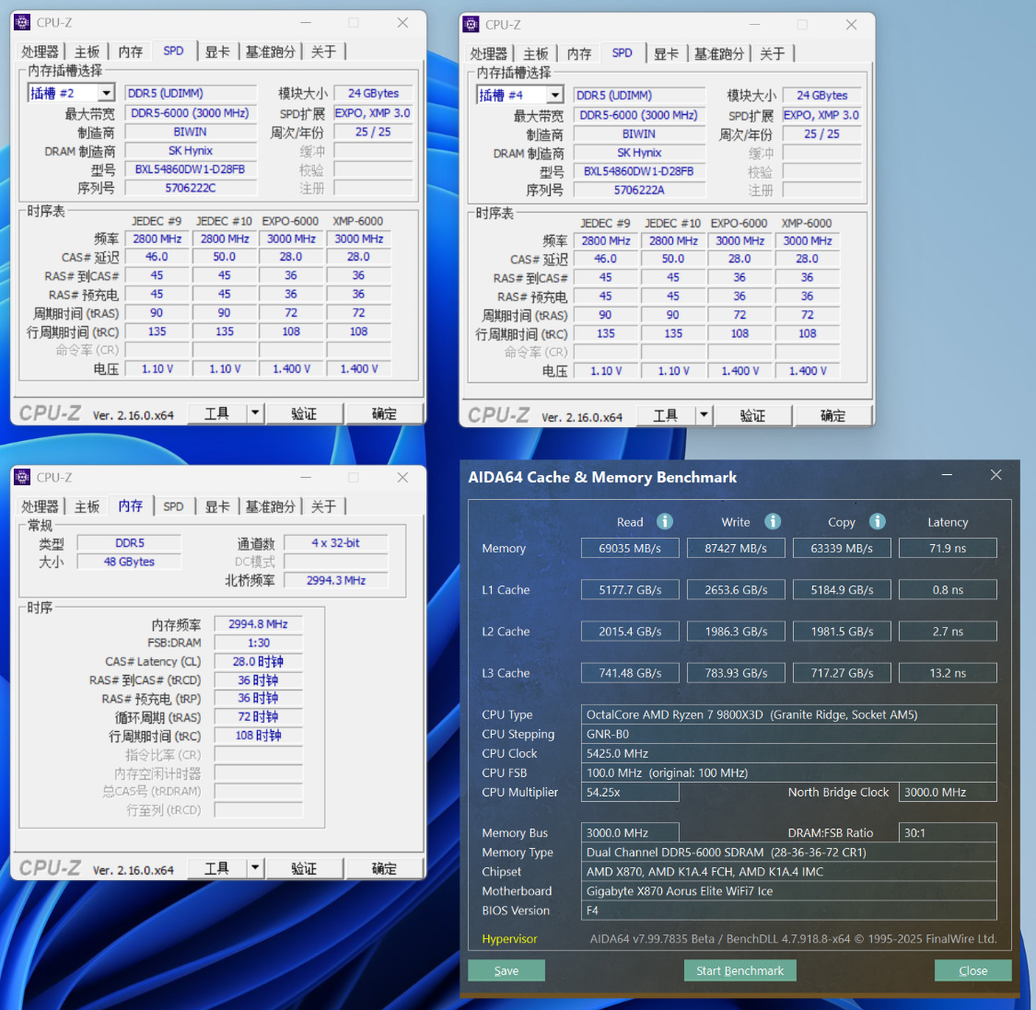1036x1010 pixels.
Task: Minimize the slot #4 CPU-Z window
Action: (754, 25)
